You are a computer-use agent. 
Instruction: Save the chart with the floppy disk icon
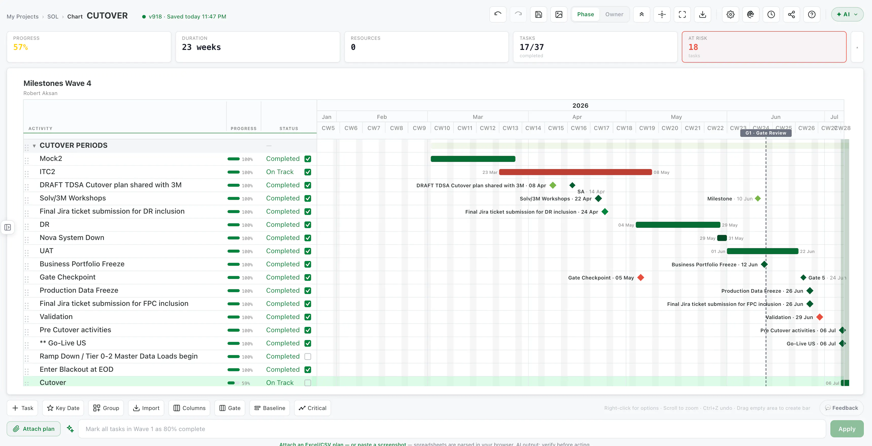pyautogui.click(x=538, y=14)
